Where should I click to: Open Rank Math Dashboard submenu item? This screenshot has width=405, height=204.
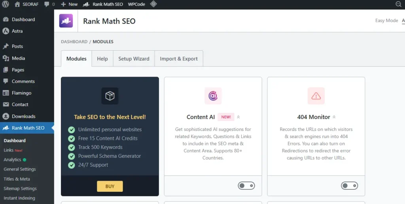tap(15, 140)
